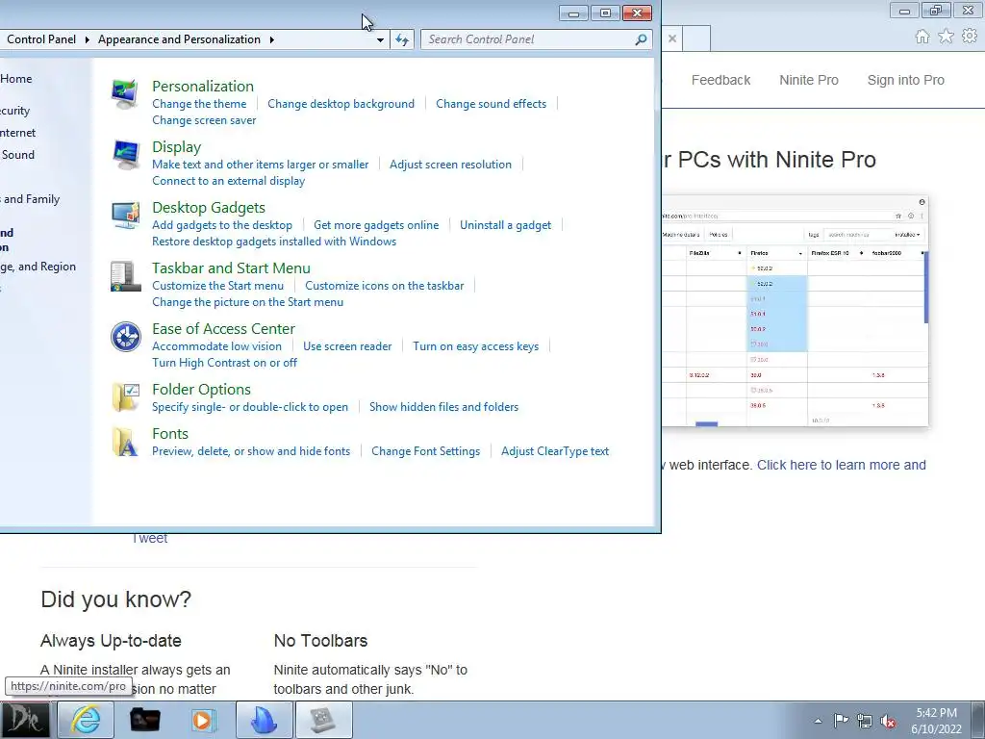Open the muted volume tray icon
Screen dimensions: 985x739
coord(888,721)
